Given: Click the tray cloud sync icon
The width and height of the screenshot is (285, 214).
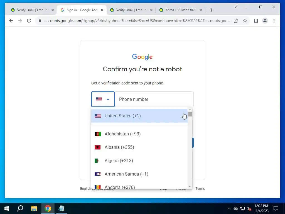Looking at the screenshot, I should click(x=236, y=208).
